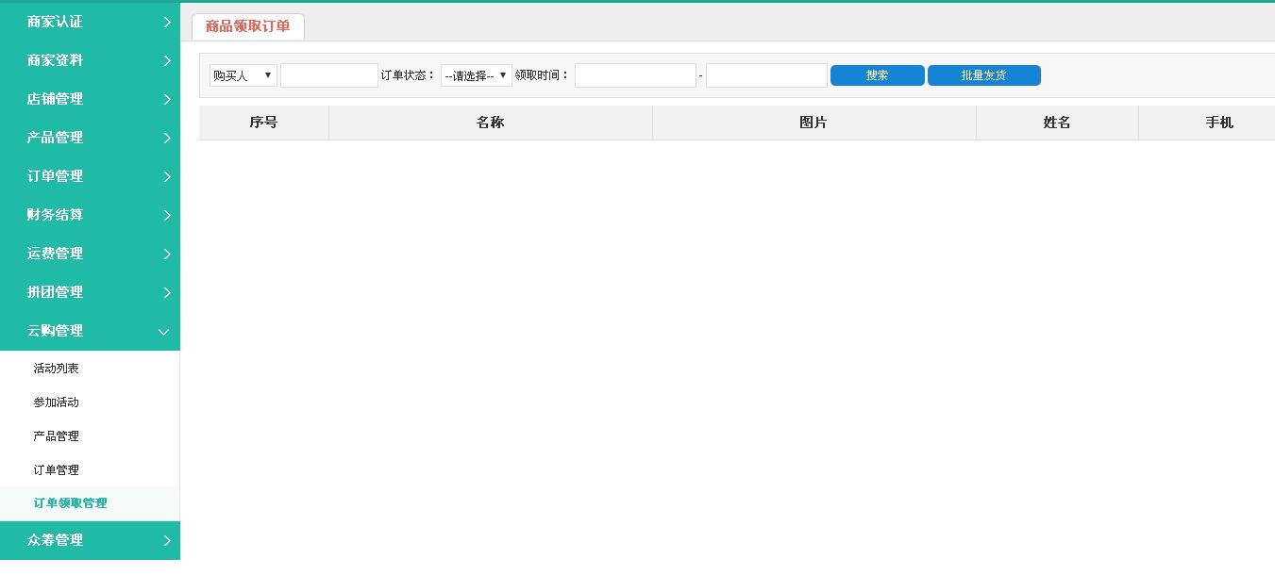Click the chevron next to 产品管理
The image size is (1275, 575).
[166, 138]
